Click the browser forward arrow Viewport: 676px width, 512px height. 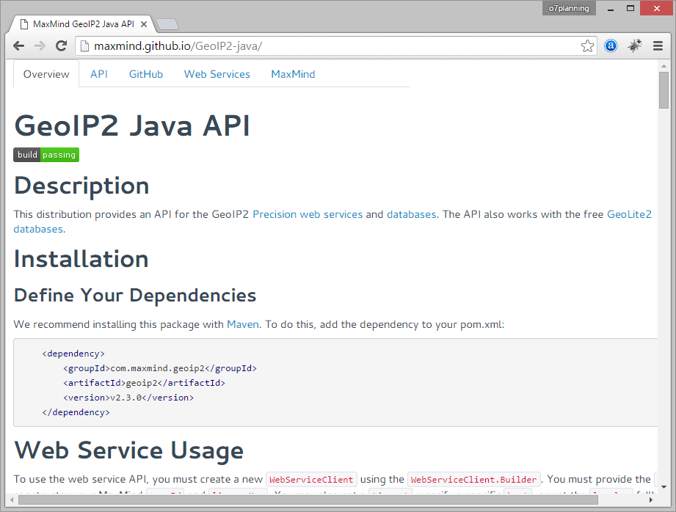[x=40, y=45]
